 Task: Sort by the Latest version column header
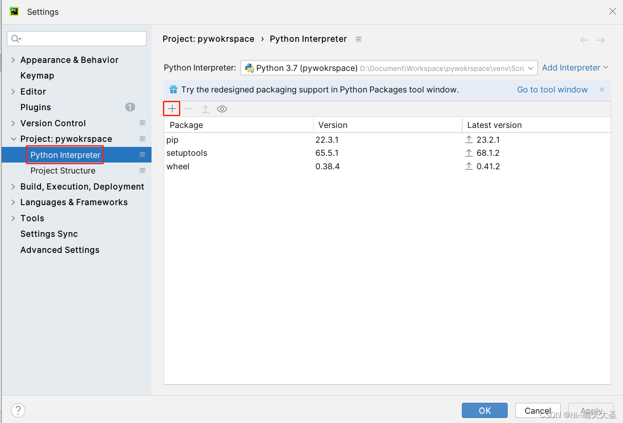[x=536, y=125]
